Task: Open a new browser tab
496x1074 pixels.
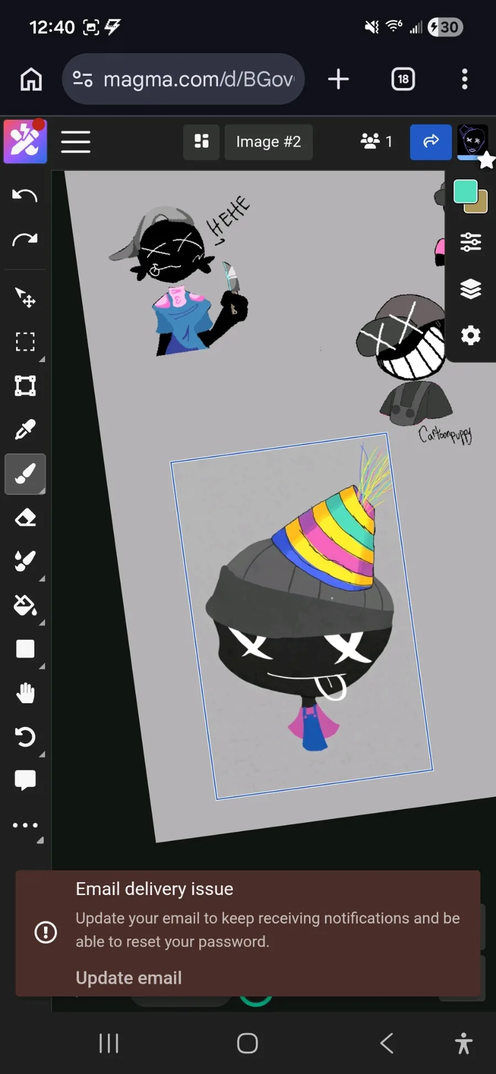Action: click(338, 79)
